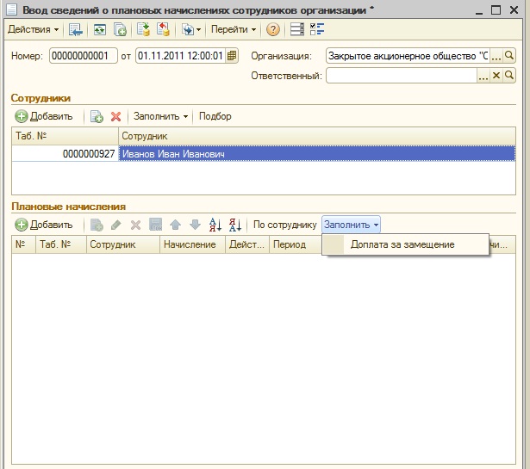Image resolution: width=530 pixels, height=469 pixels.
Task: Collapse the Заполнить menu in Плановые начисления
Action: 351,225
